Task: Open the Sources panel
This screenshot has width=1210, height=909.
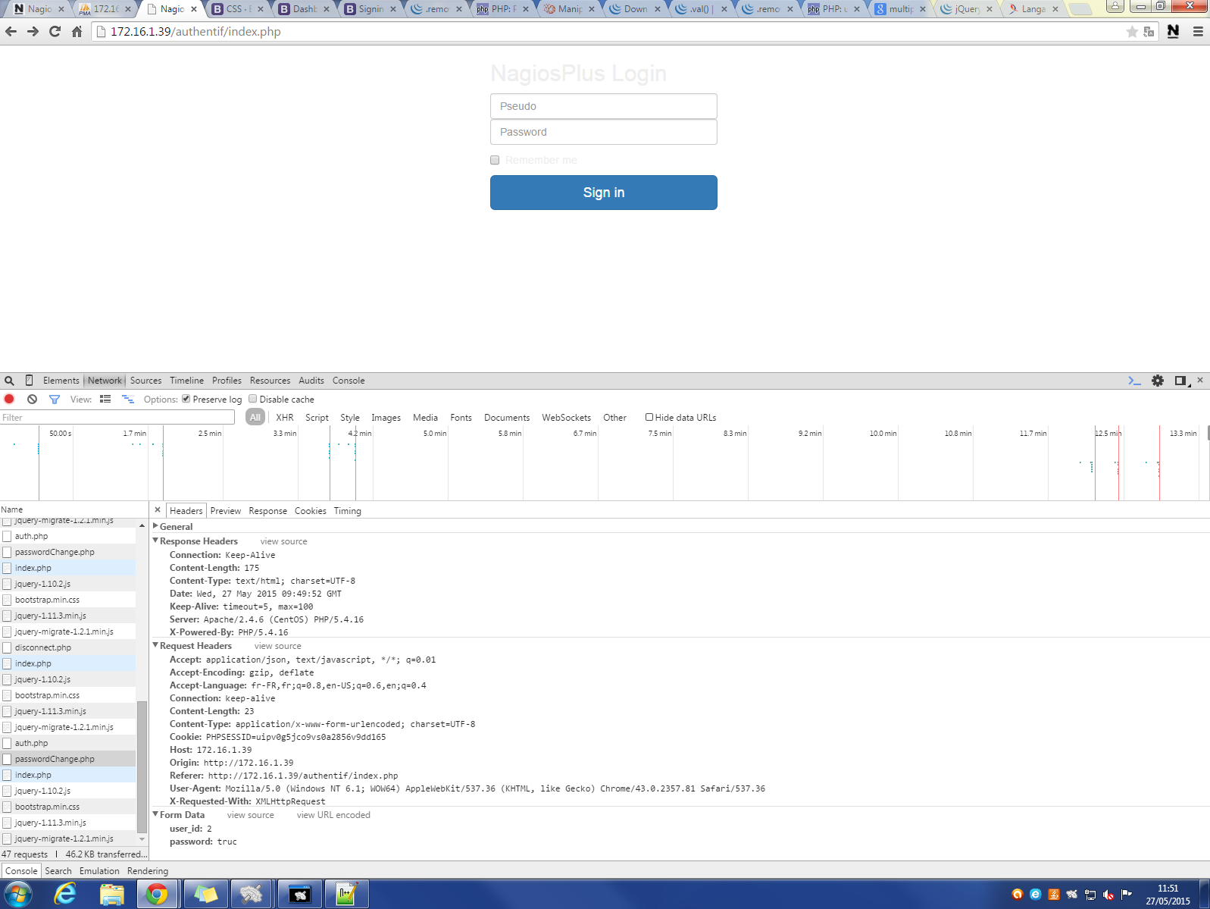Action: pyautogui.click(x=145, y=381)
